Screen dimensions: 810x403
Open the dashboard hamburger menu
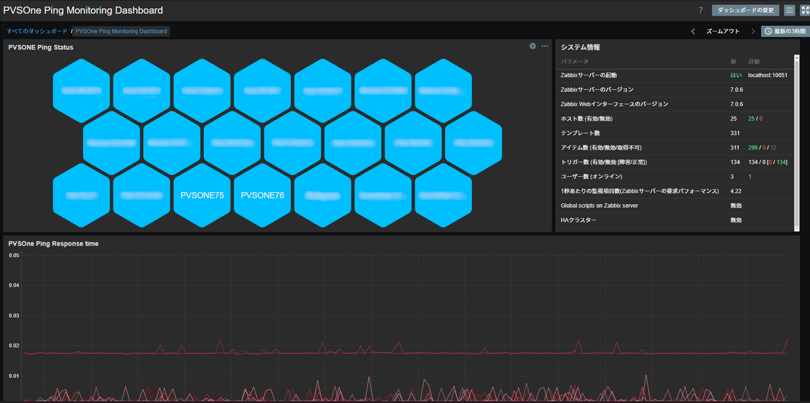[x=789, y=10]
